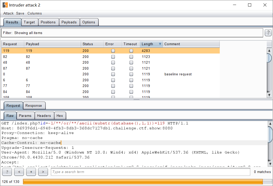Click request pane scroll down arrow
This screenshot has width=273, height=186.
pos(270,164)
